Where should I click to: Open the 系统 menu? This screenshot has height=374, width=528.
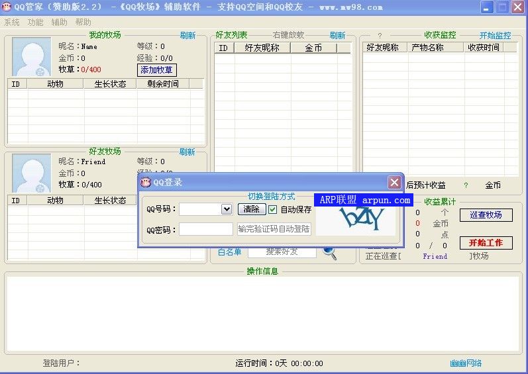coord(11,23)
